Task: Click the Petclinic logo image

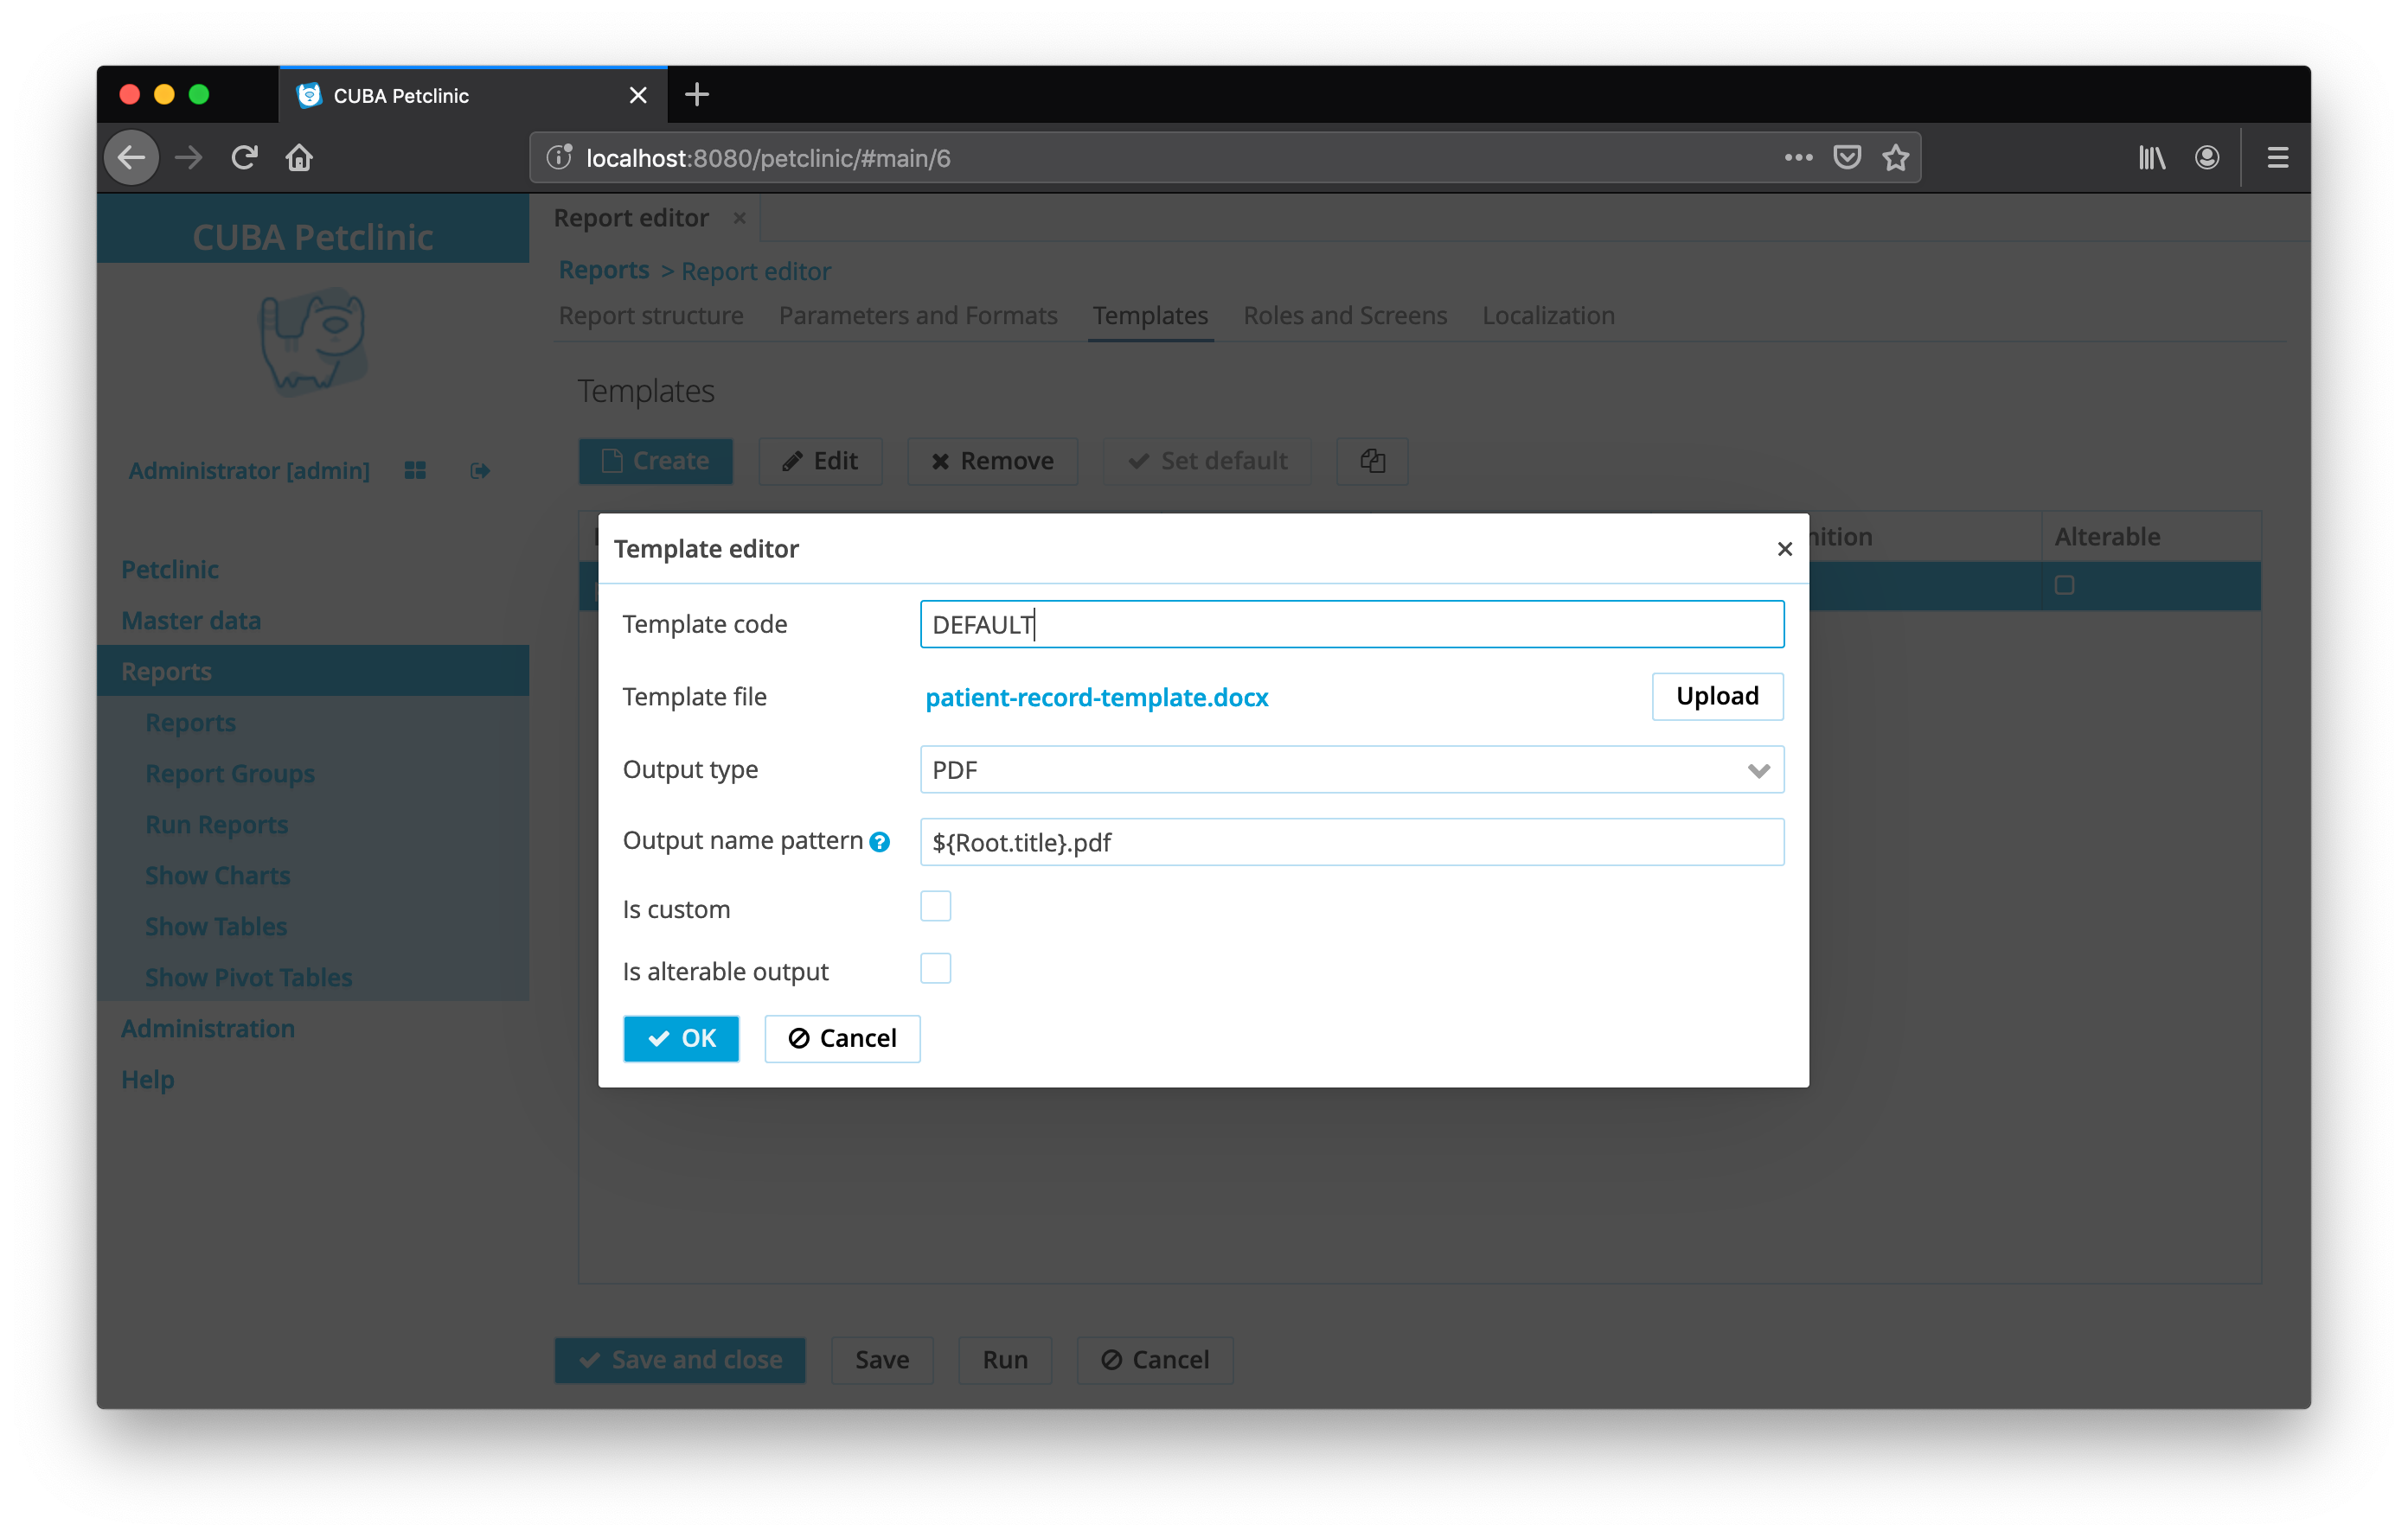Action: 313,341
